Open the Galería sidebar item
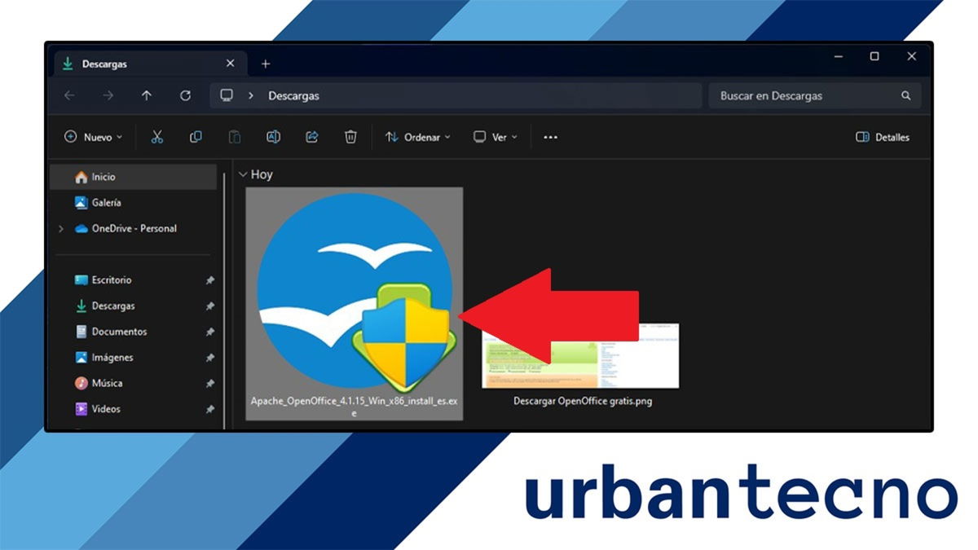This screenshot has width=978, height=550. point(104,202)
